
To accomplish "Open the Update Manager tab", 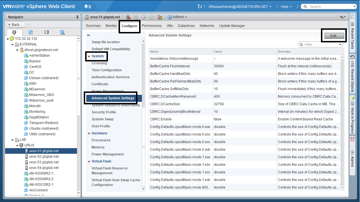I will point(232,26).
